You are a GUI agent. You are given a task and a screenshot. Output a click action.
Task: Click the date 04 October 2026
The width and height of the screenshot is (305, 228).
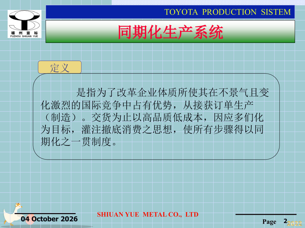pos(49,219)
